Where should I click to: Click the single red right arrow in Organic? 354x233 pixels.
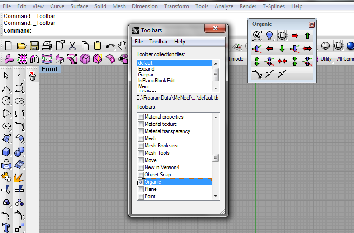(295, 35)
